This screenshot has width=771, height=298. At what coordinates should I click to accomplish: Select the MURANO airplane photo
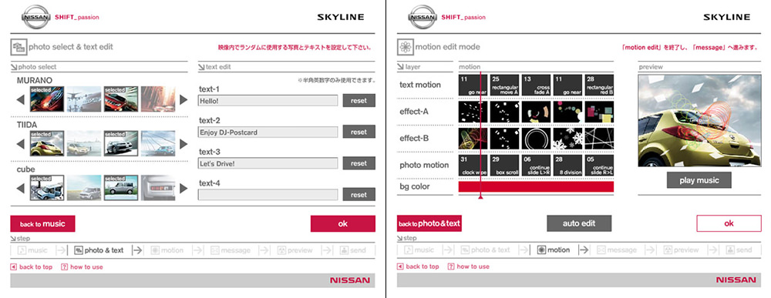(x=84, y=99)
